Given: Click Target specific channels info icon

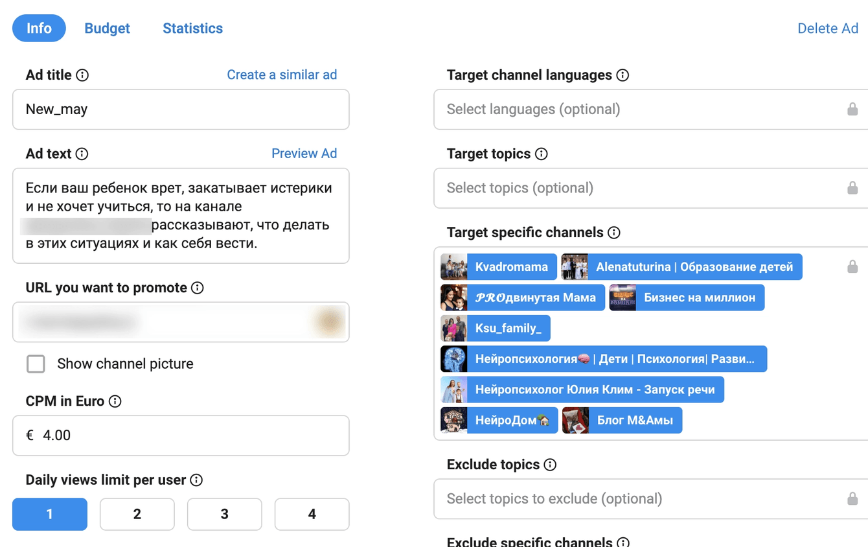Looking at the screenshot, I should pyautogui.click(x=614, y=233).
